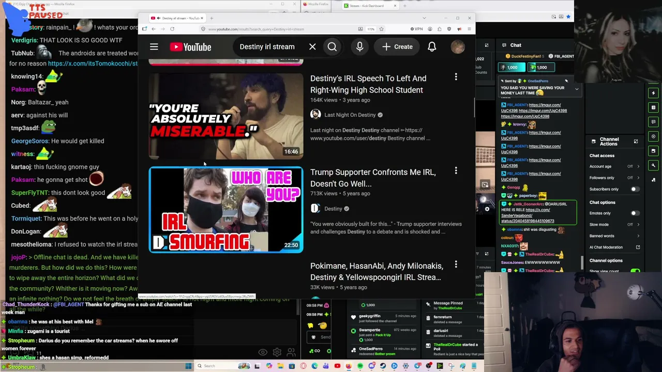The image size is (662, 372).
Task: Click the YouTube magnifier search button
Action: (332, 47)
